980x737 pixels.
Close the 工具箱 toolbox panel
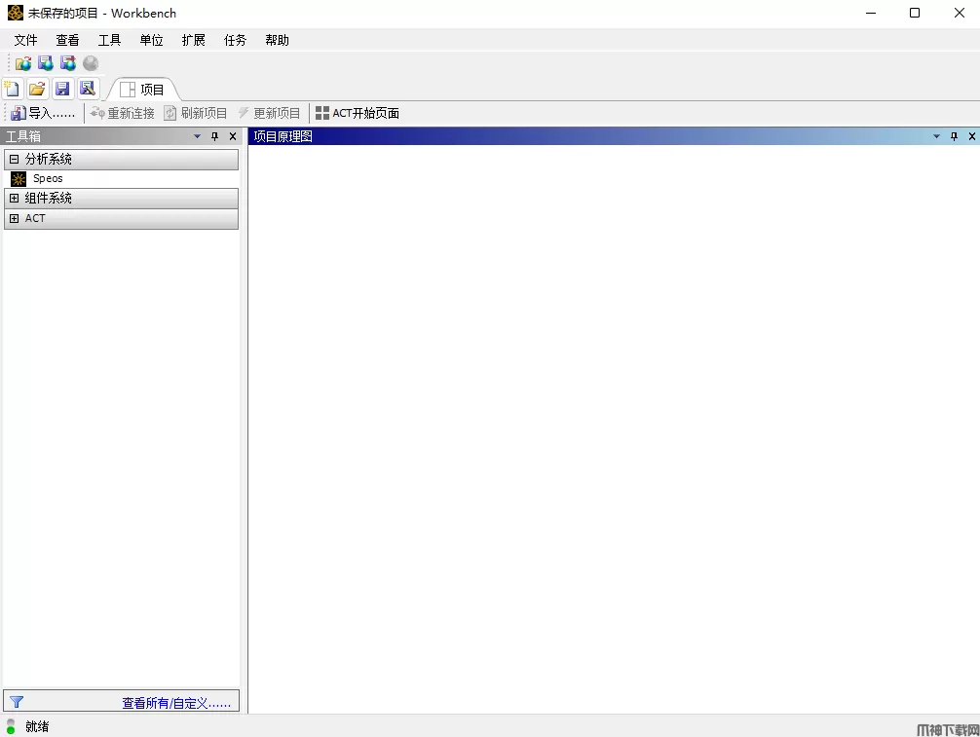coord(232,137)
